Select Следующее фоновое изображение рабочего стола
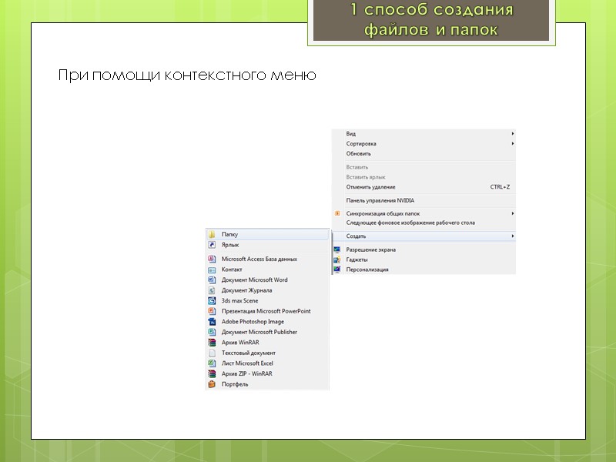The height and width of the screenshot is (462, 616). (423, 223)
